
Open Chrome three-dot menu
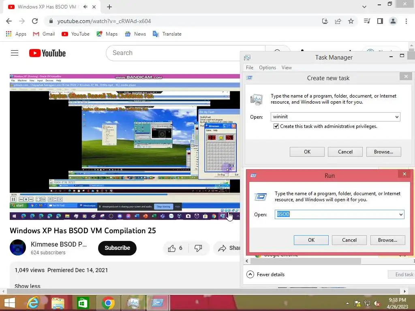(x=406, y=21)
